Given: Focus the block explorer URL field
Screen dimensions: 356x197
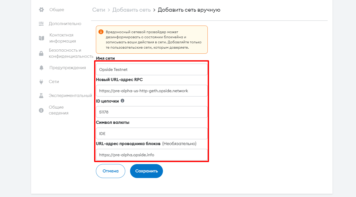Looking at the screenshot, I should (152, 155).
